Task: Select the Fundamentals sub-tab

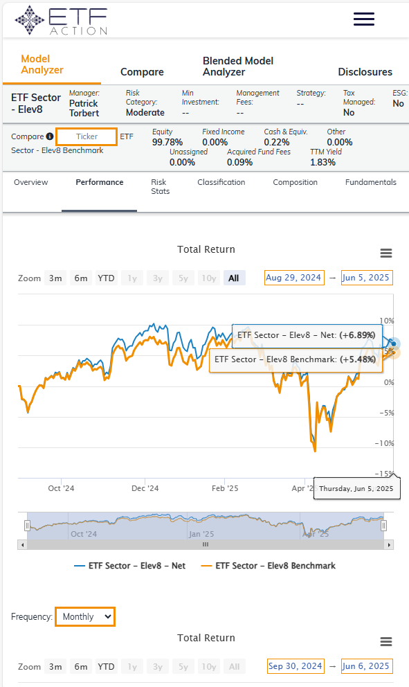Action: click(370, 182)
